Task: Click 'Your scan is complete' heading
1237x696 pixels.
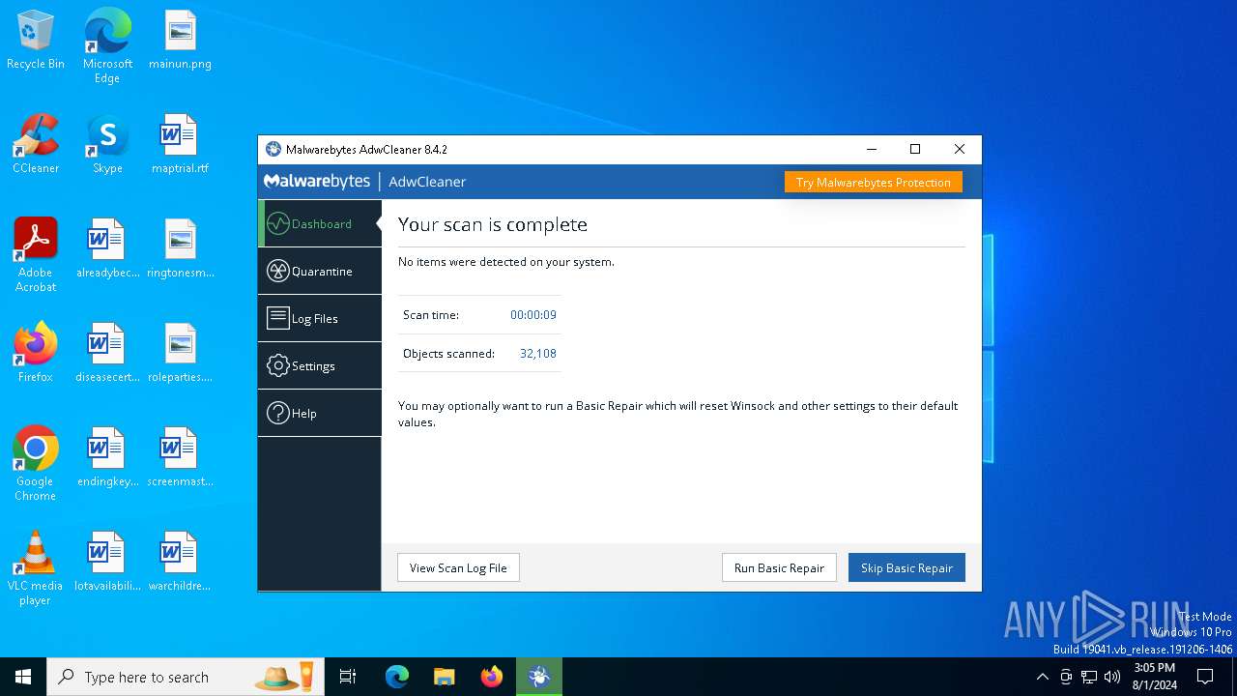Action: point(493,224)
